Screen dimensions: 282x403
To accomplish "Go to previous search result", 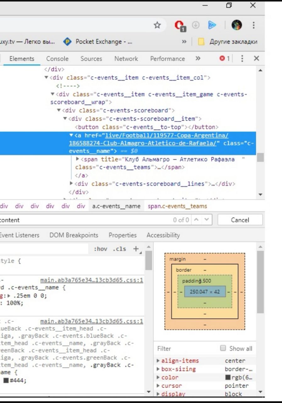I will (x=196, y=220).
